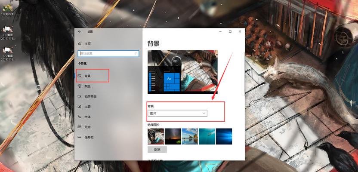Choose the Windows logo wallpaper thumbnail
Image resolution: width=358 pixels, height=172 pixels.
coord(224,136)
